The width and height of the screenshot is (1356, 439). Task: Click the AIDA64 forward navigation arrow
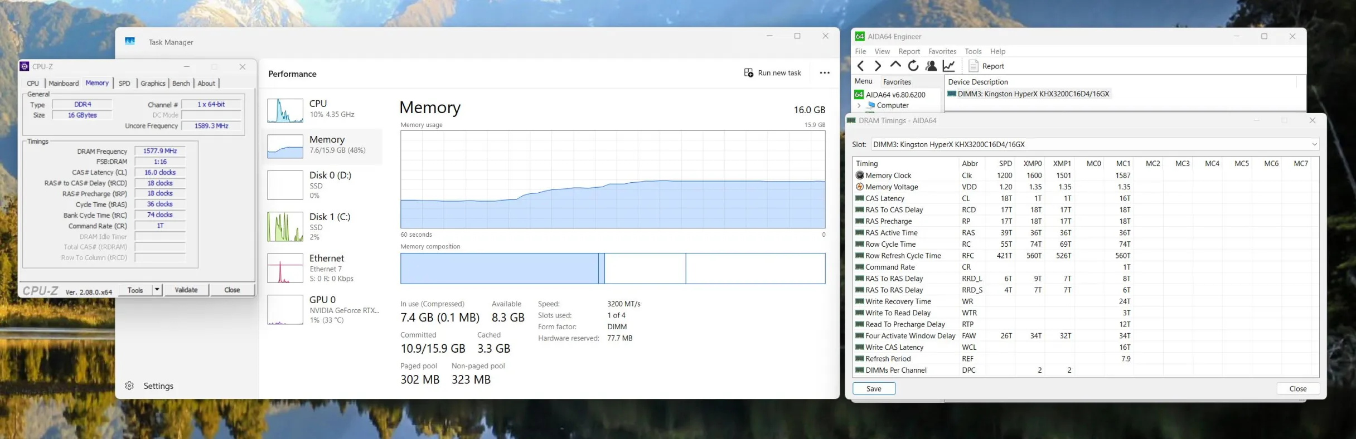[x=878, y=66]
